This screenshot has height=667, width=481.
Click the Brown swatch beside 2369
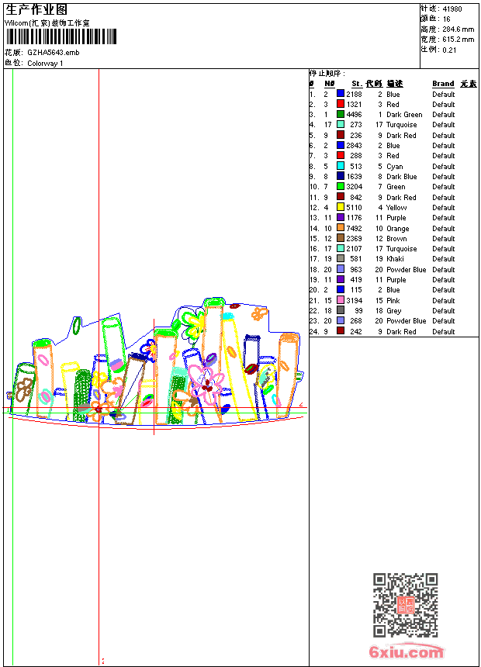pos(341,238)
